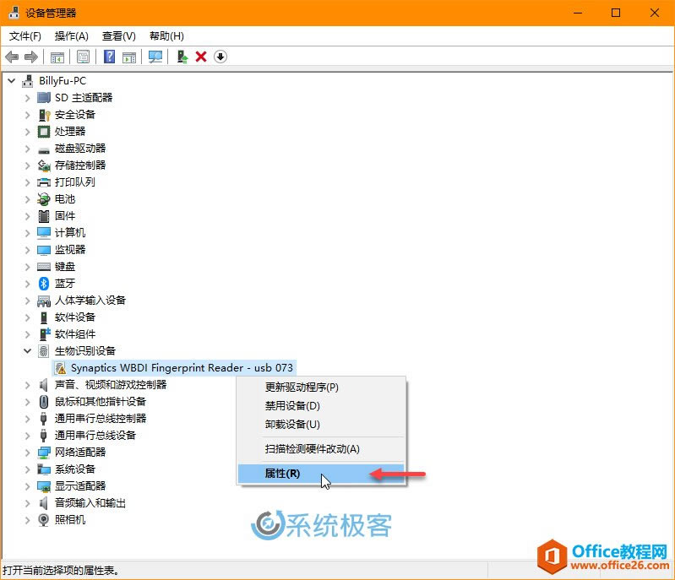
Task: Click the 处理器 processor icon
Action: pyautogui.click(x=43, y=131)
